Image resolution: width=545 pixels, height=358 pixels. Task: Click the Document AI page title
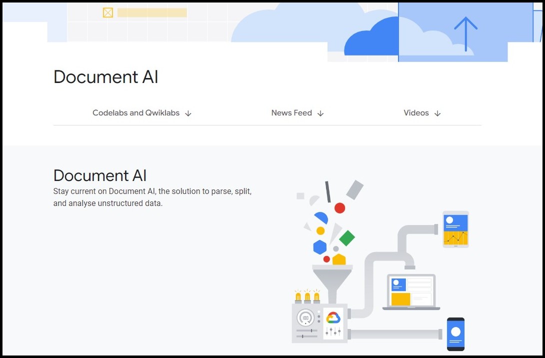(x=105, y=77)
